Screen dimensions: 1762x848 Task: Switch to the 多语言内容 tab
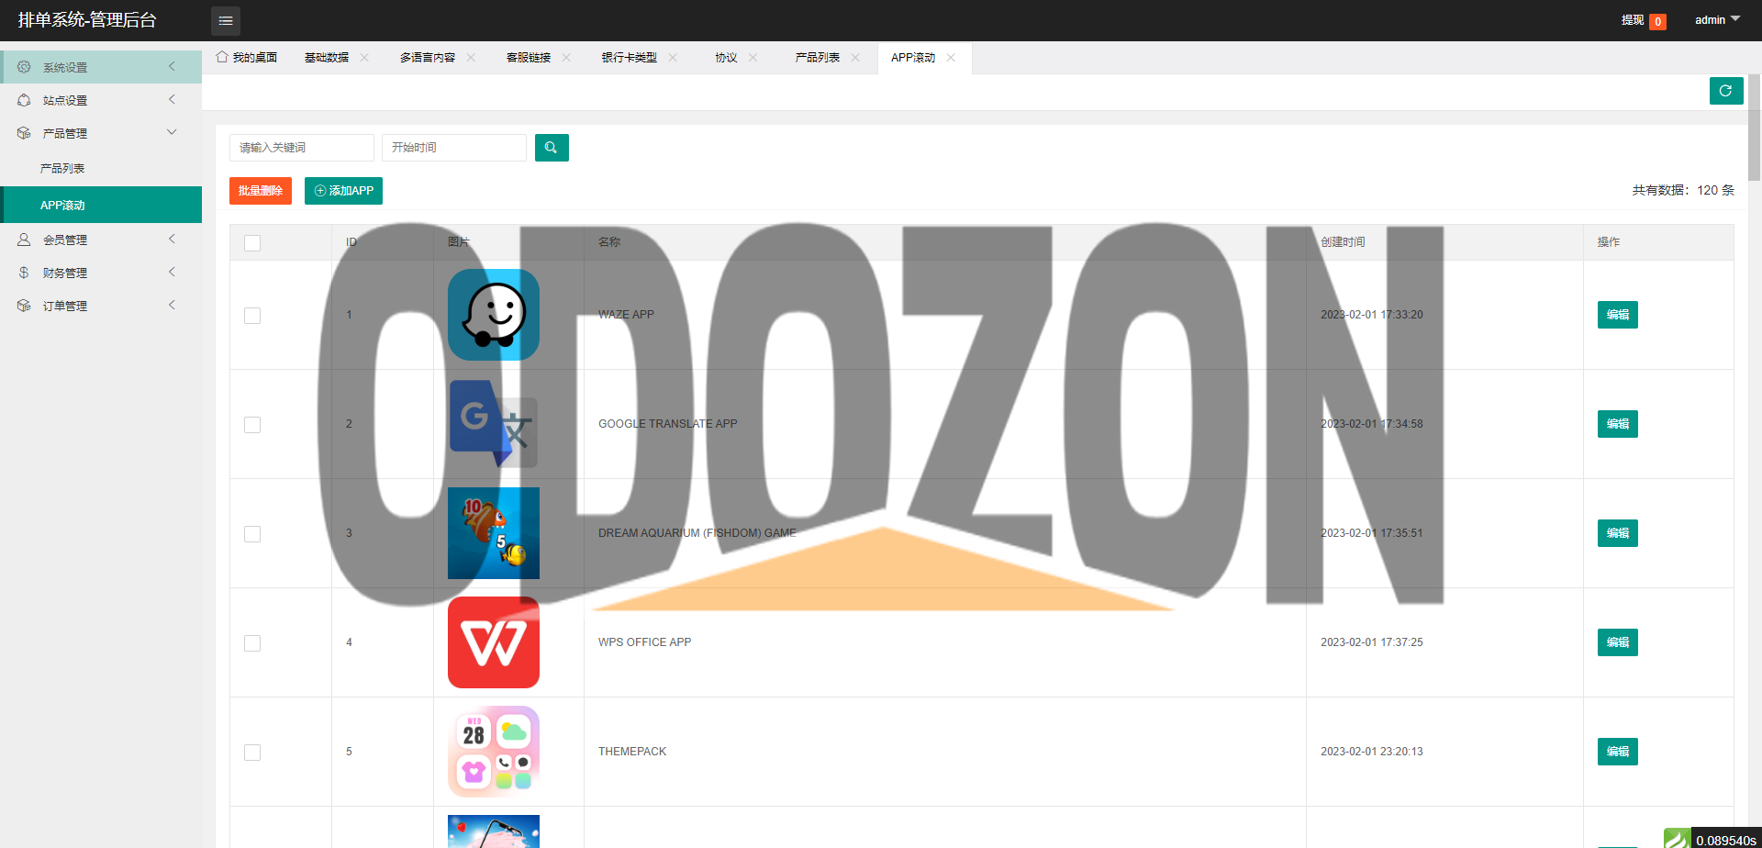click(x=428, y=57)
